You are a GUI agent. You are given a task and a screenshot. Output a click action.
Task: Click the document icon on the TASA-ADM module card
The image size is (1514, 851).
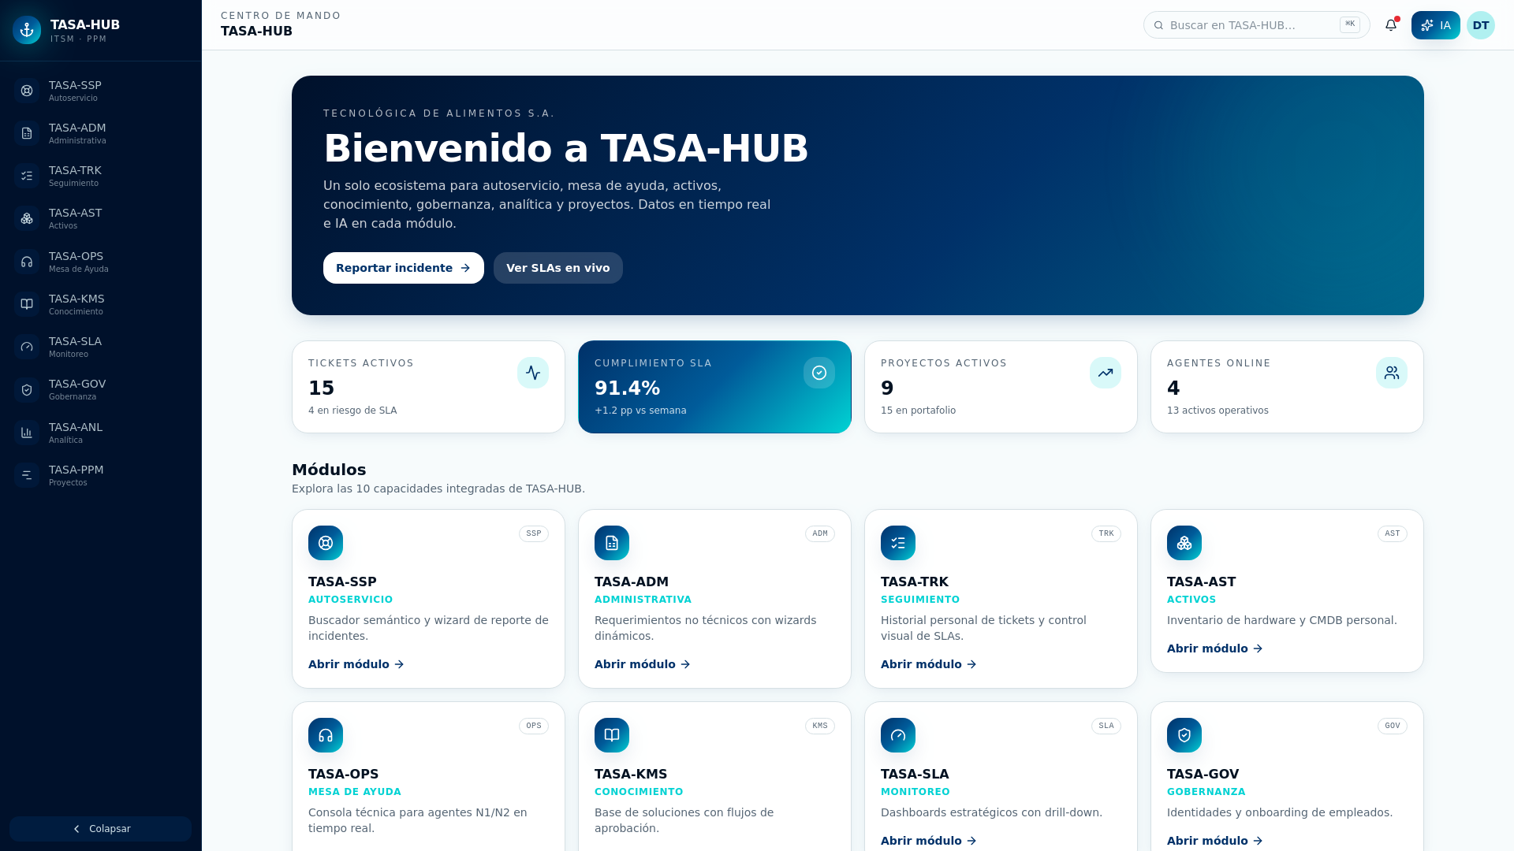click(612, 543)
